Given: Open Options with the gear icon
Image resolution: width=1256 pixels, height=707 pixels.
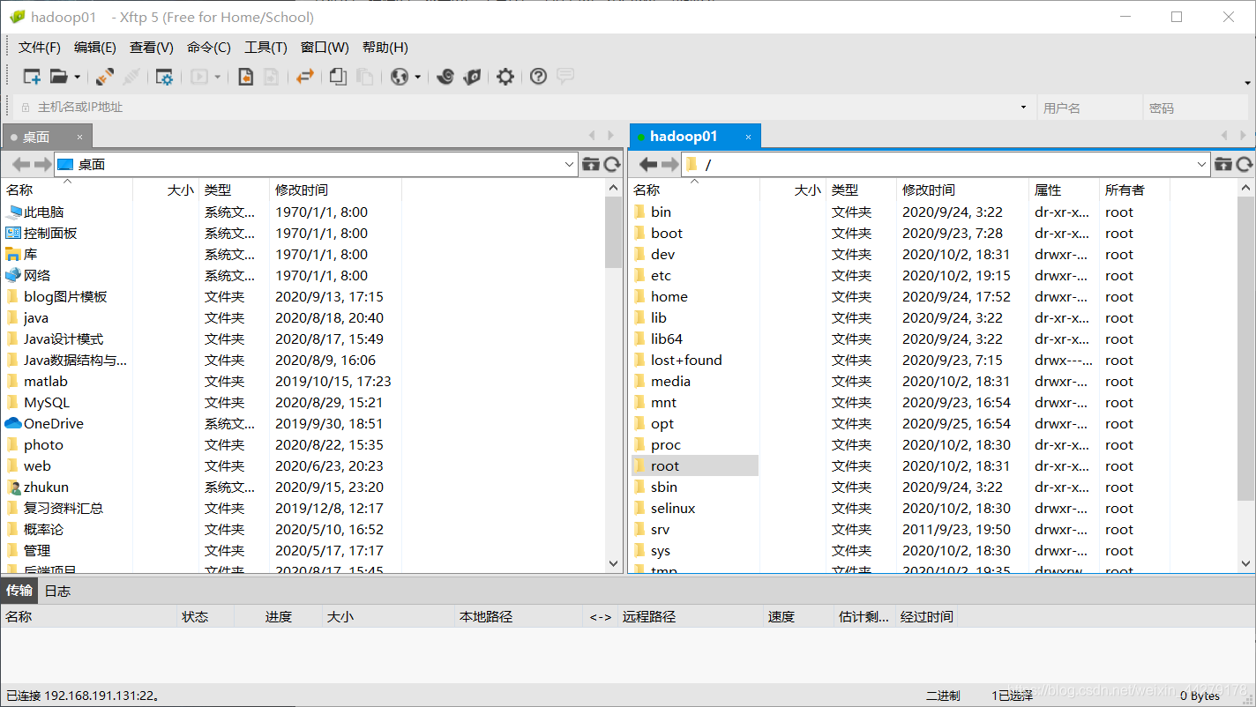Looking at the screenshot, I should coord(505,77).
